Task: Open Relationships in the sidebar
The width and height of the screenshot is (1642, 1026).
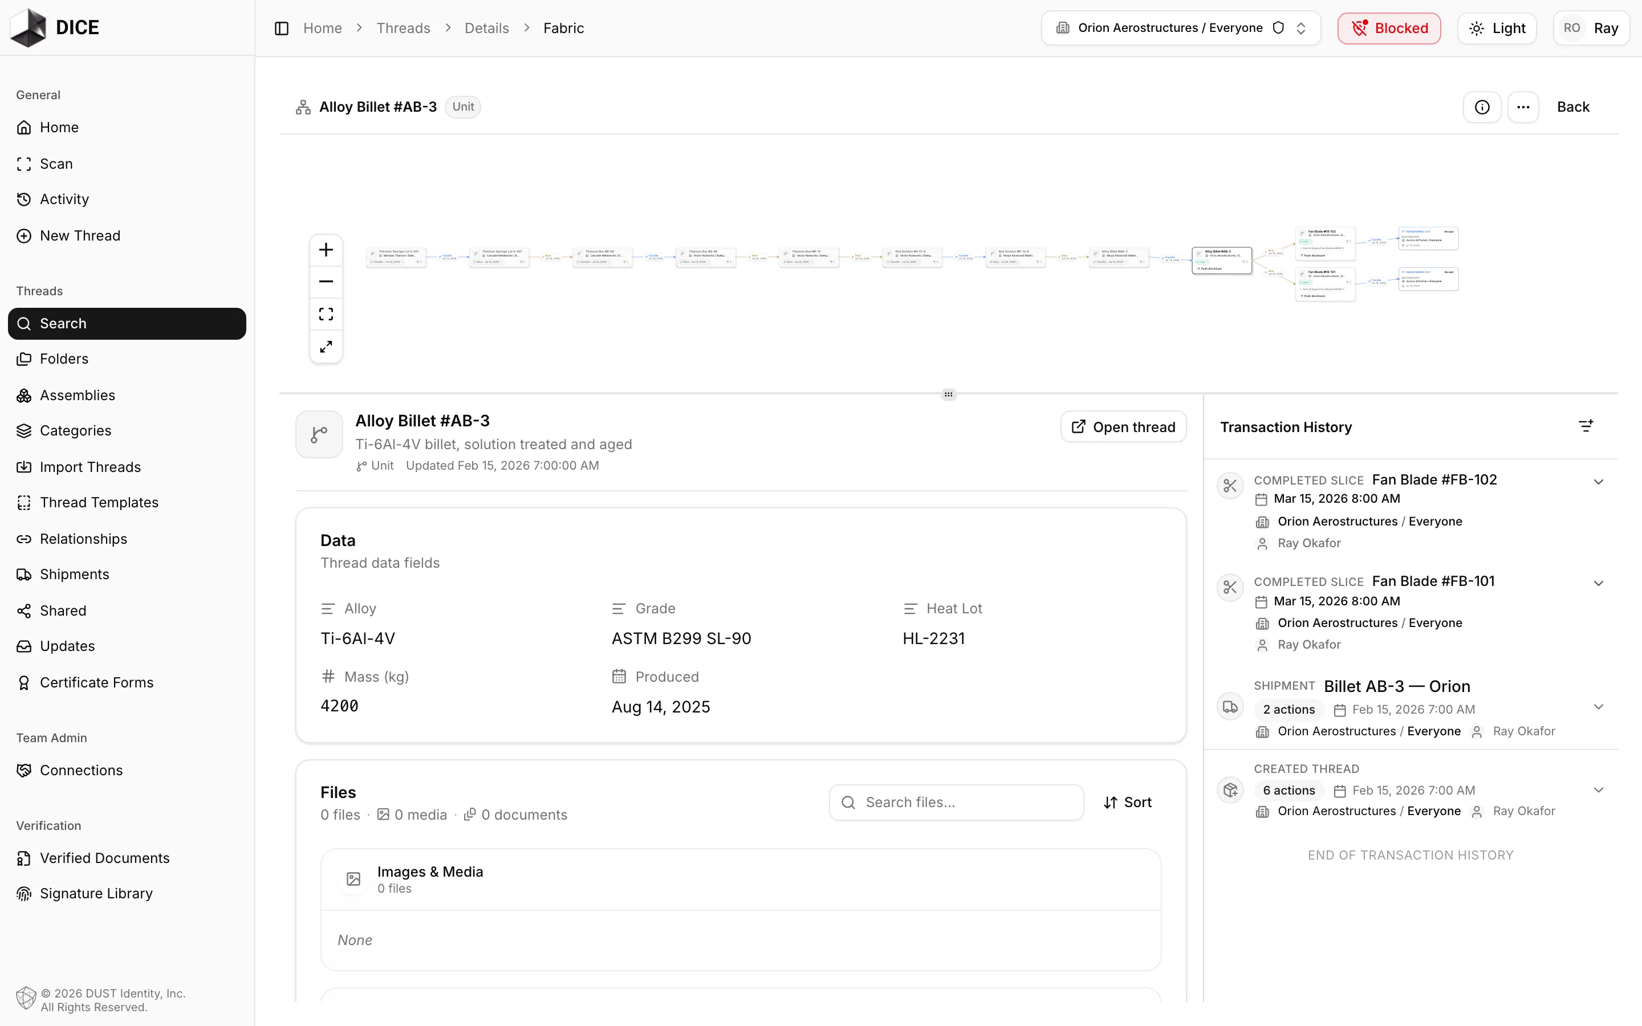Action: tap(127, 539)
